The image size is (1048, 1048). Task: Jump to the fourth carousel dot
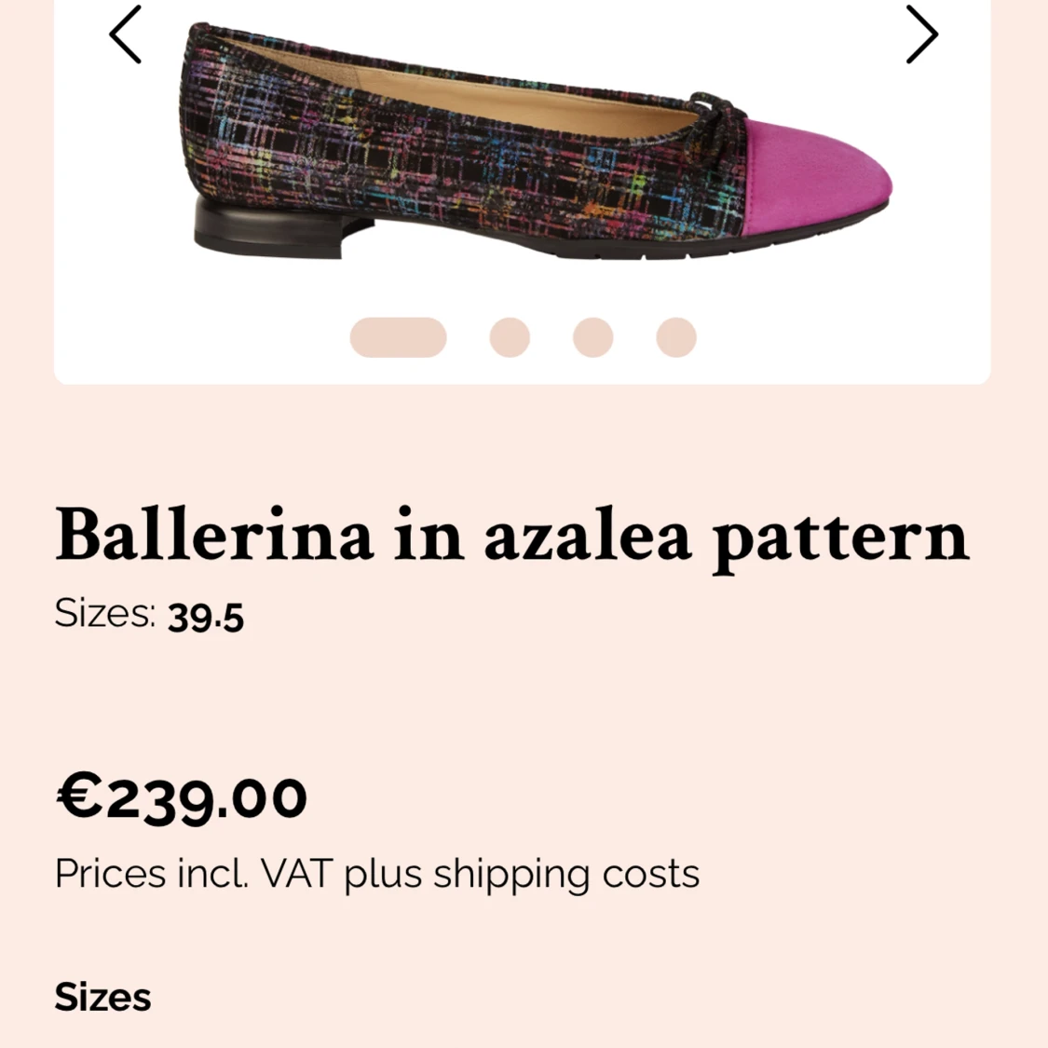676,337
